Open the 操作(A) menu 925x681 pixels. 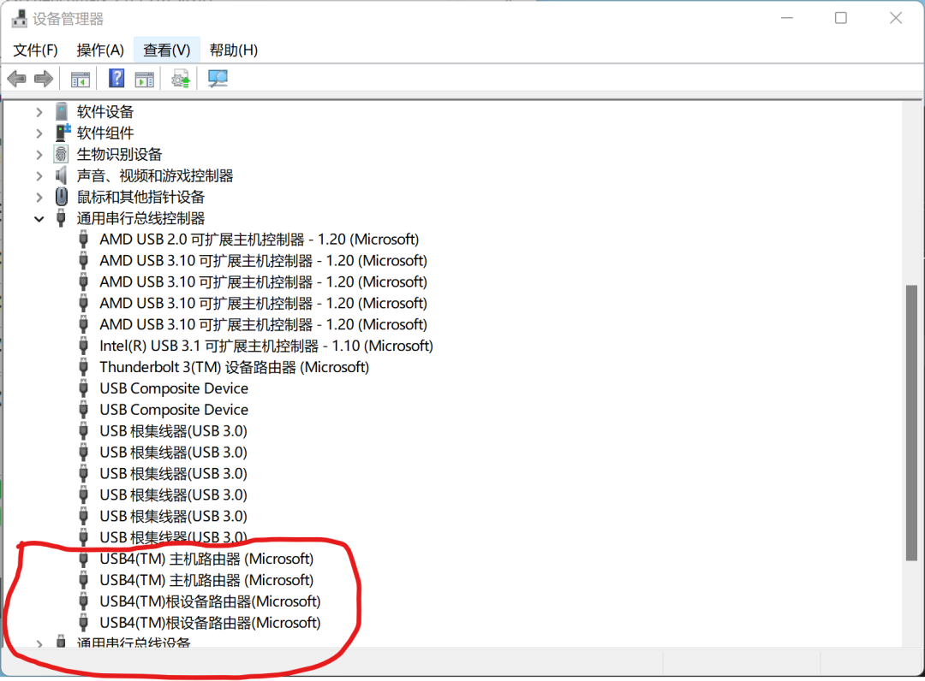100,50
